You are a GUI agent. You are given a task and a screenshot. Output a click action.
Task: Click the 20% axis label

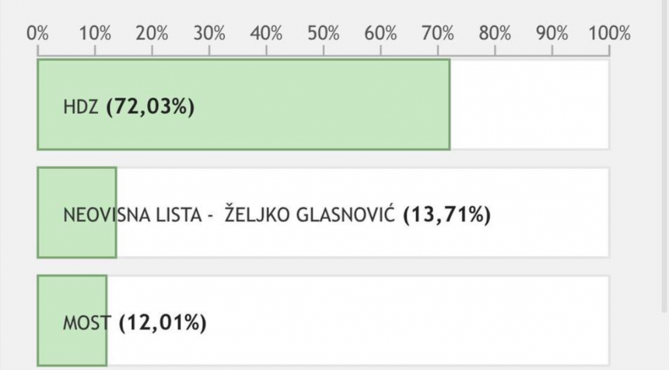click(152, 33)
